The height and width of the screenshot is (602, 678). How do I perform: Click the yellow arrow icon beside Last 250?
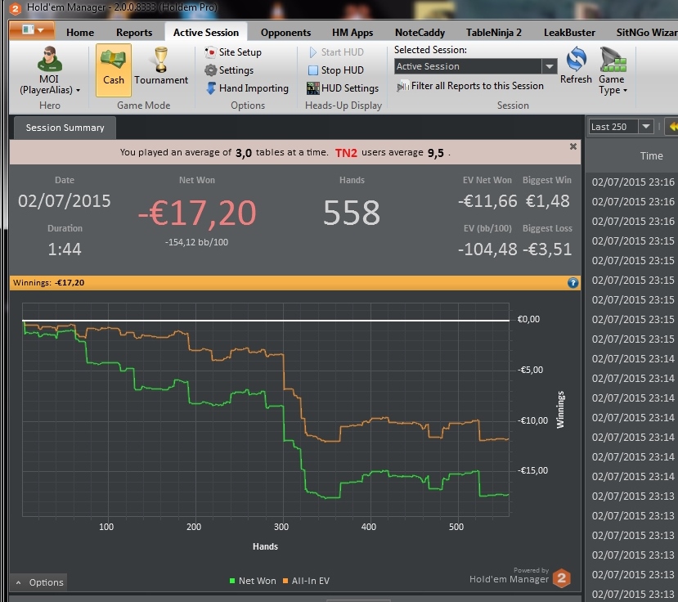coord(673,127)
